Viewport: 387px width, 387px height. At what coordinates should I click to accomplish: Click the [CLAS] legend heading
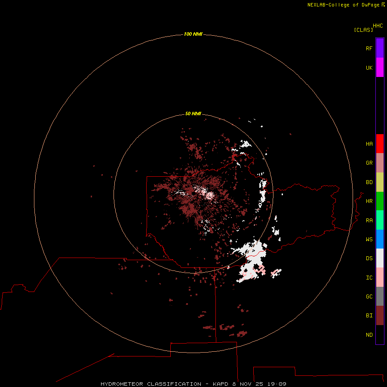pyautogui.click(x=363, y=30)
